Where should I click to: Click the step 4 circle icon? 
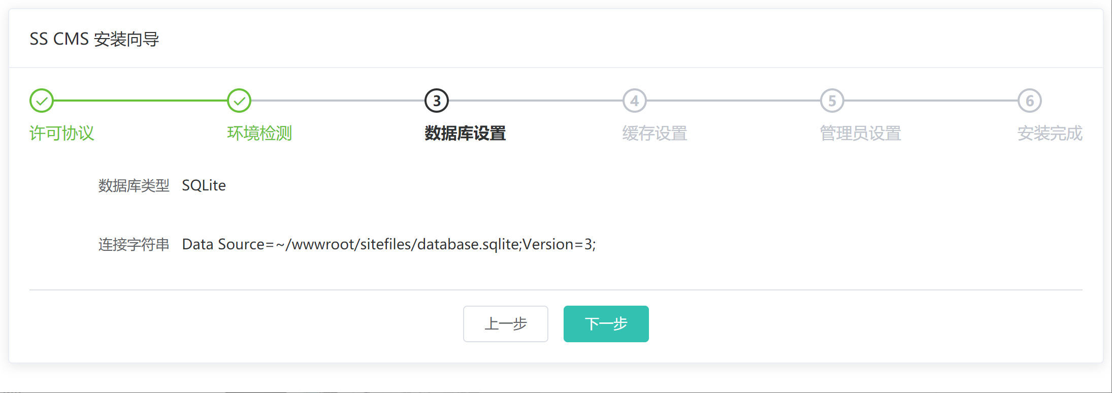[x=634, y=101]
